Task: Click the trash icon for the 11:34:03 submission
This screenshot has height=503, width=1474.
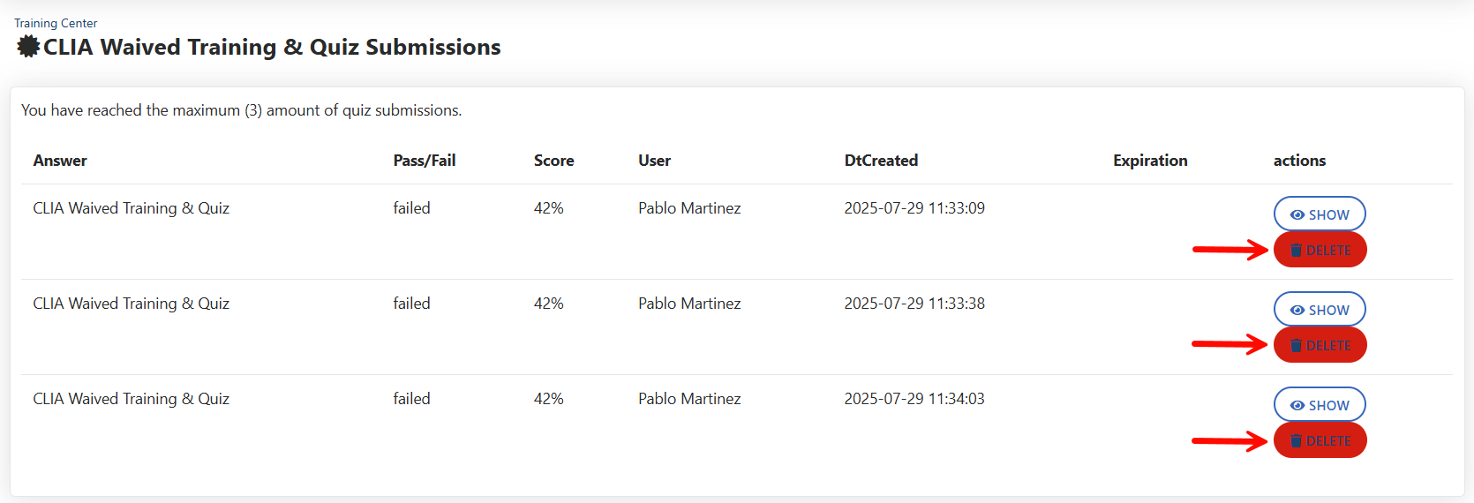Action: [x=1296, y=441]
